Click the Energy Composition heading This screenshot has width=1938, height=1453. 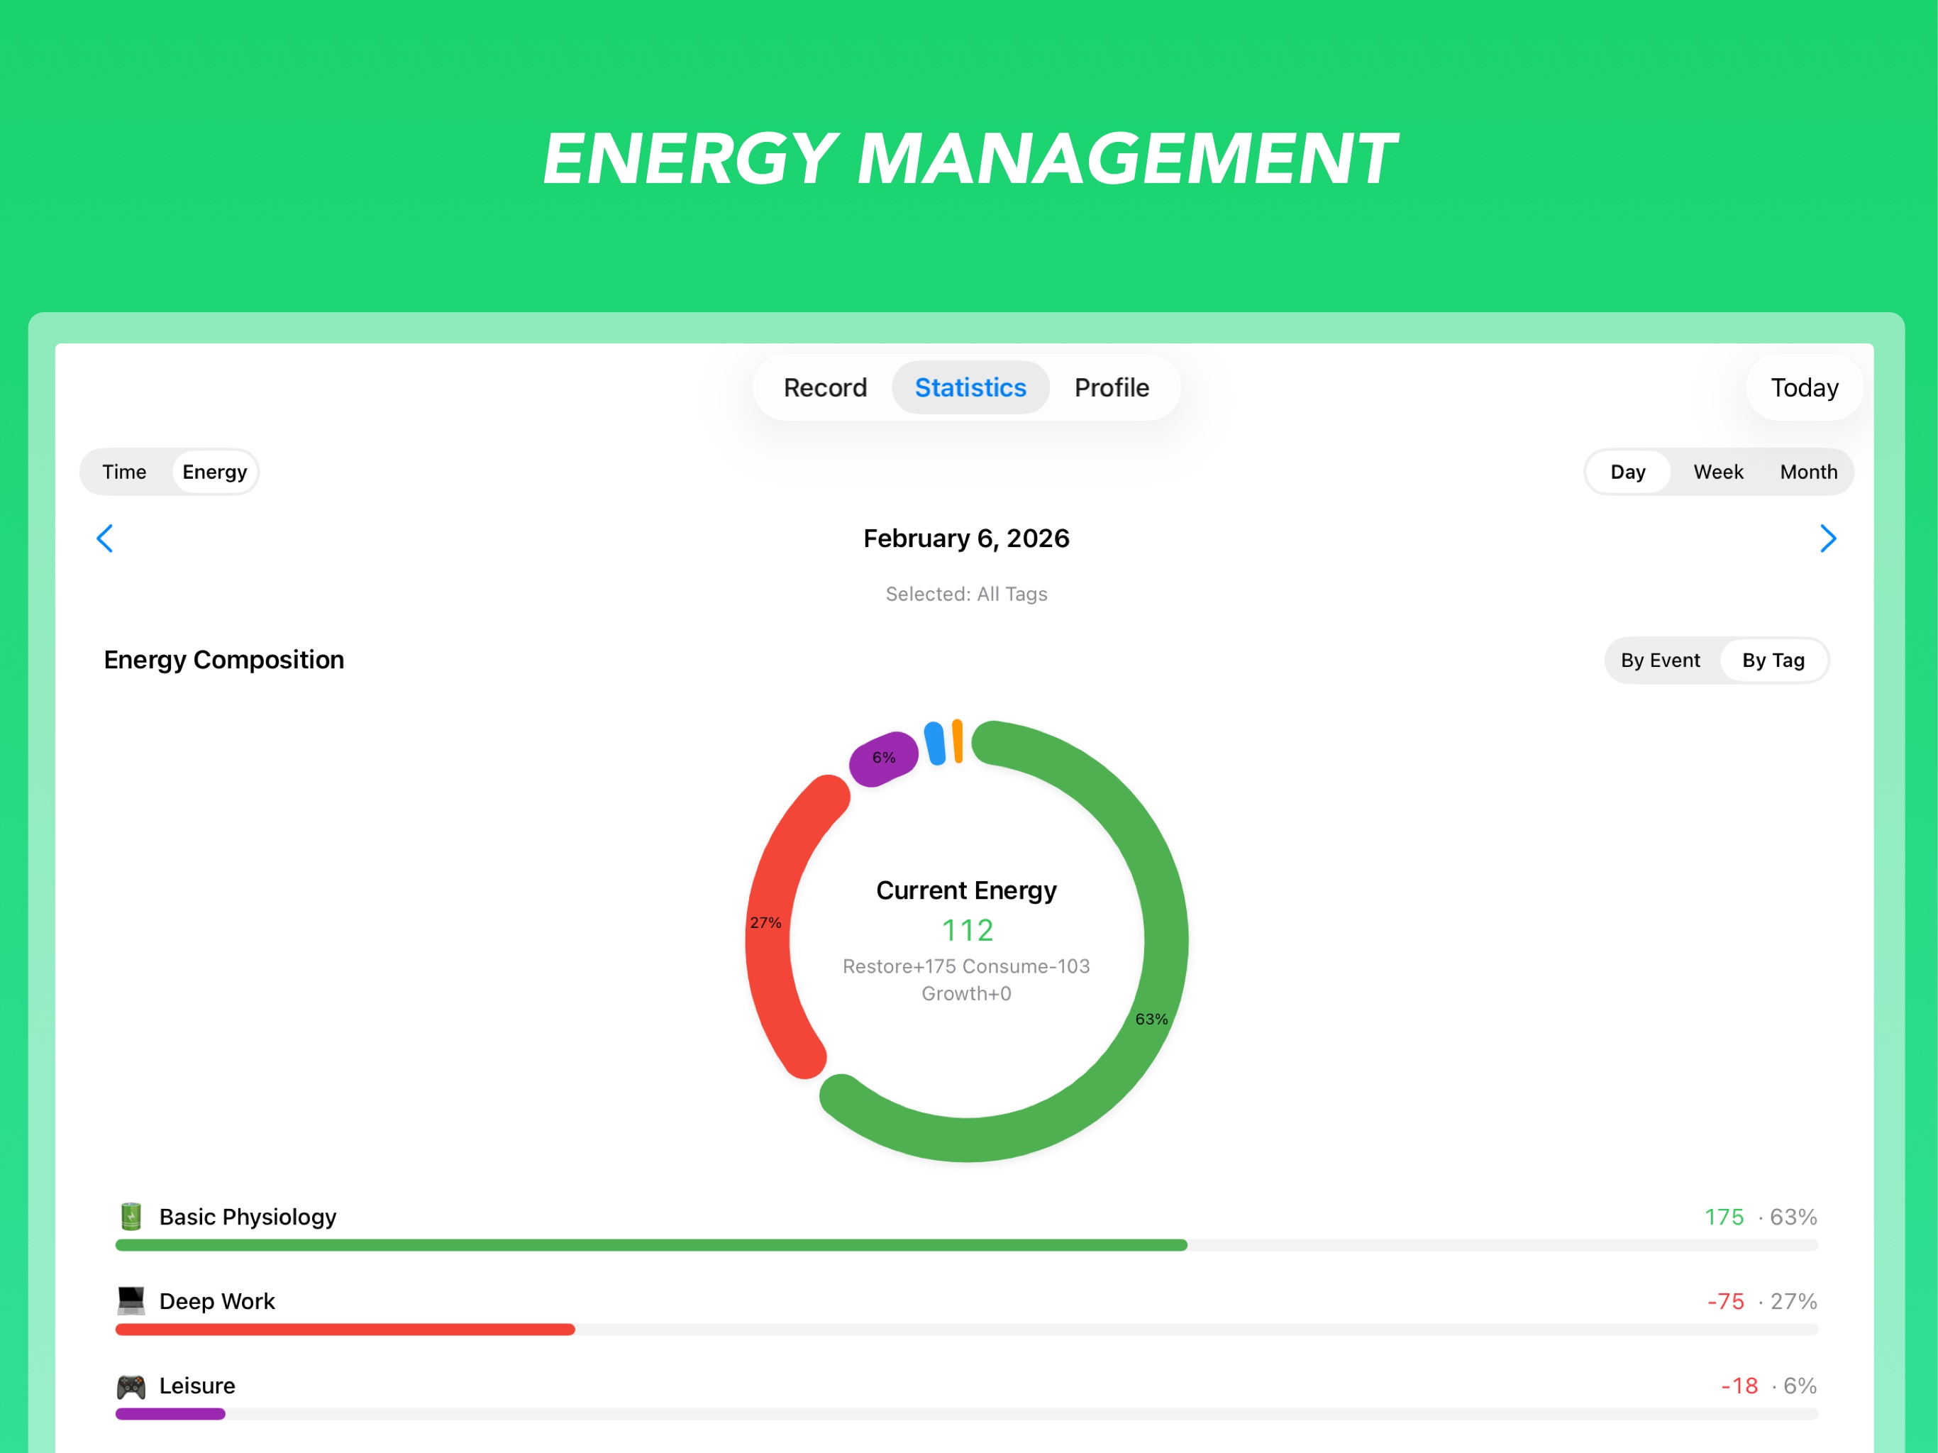223,660
